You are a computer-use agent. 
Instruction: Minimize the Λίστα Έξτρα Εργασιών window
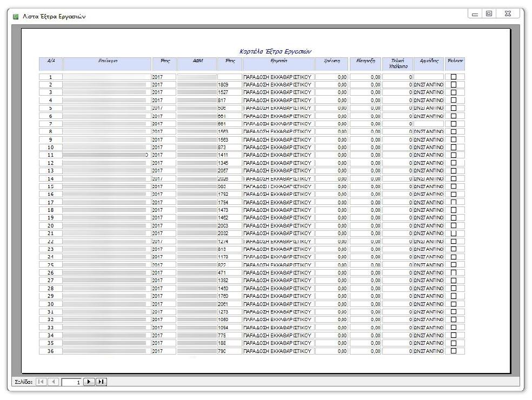click(475, 14)
